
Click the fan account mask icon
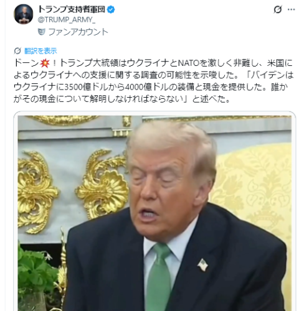tap(42, 32)
